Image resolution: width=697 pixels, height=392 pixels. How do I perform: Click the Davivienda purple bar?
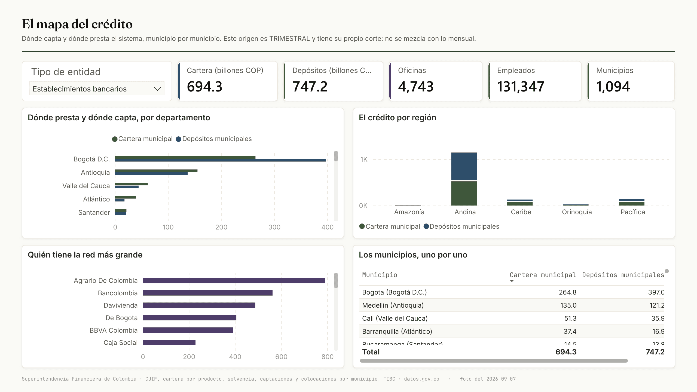click(199, 305)
